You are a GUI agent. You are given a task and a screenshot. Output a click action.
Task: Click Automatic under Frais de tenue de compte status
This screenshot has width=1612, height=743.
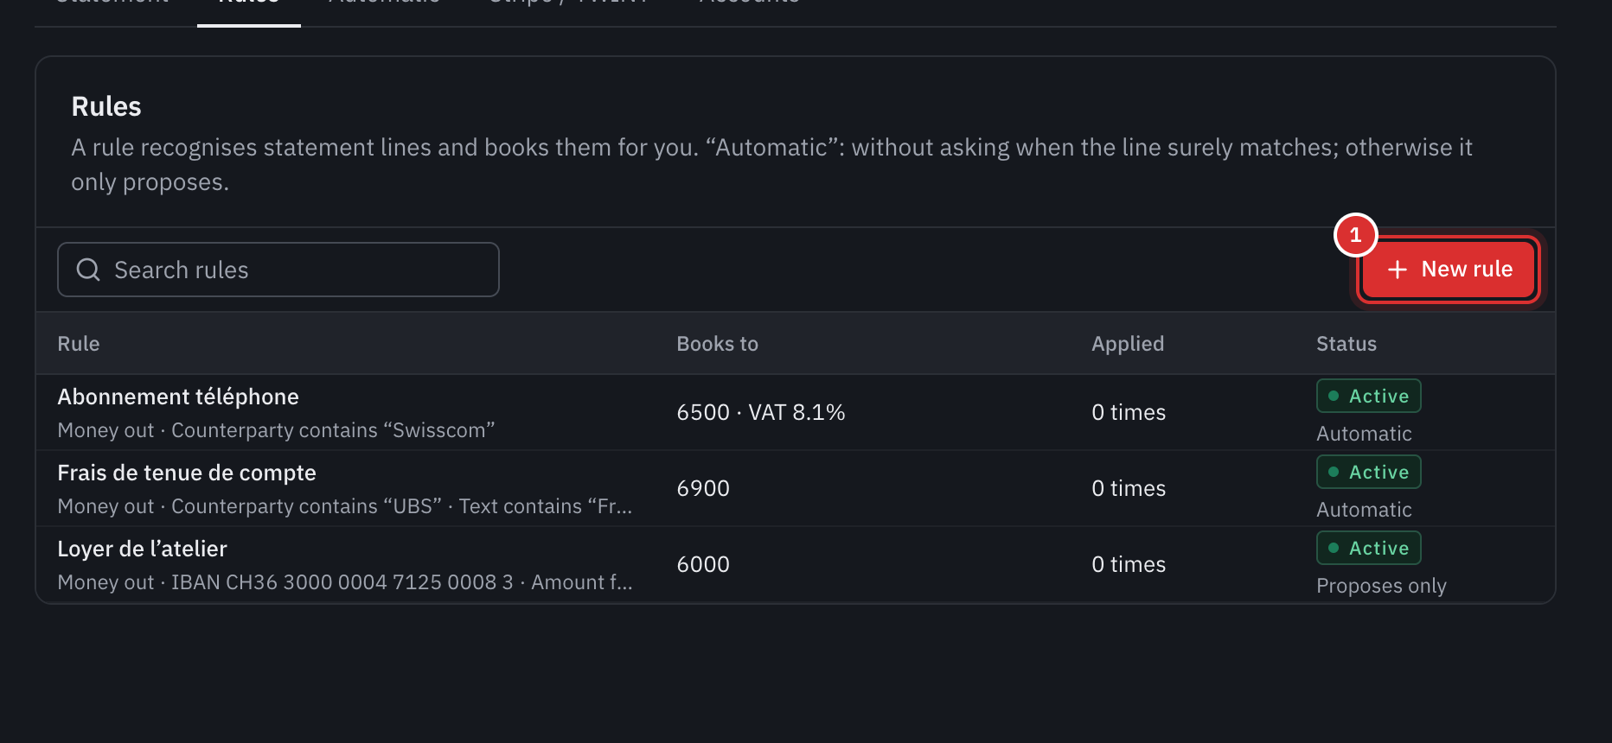pos(1364,510)
